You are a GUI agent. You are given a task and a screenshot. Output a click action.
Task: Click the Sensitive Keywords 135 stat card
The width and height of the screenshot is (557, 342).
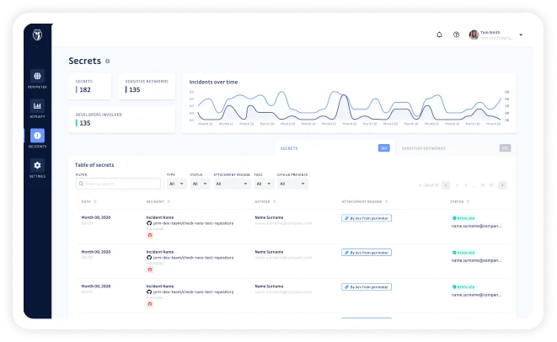147,86
